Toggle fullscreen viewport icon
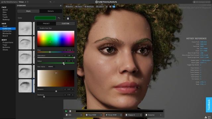This screenshot has width=212, height=119. (x=209, y=117)
